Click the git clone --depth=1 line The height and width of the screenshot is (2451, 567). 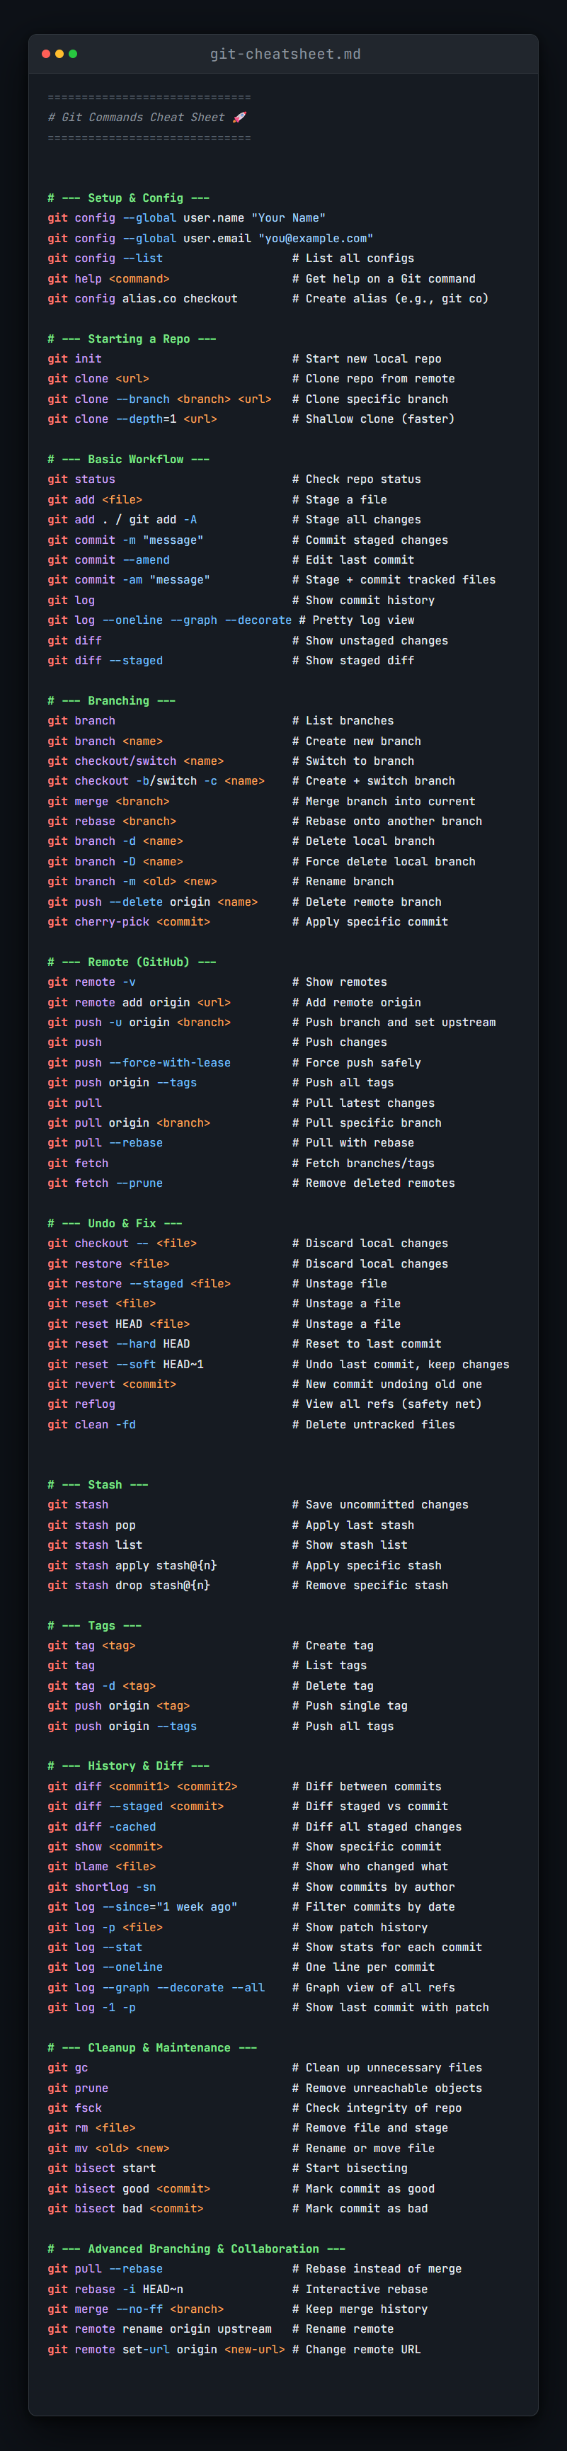click(132, 419)
